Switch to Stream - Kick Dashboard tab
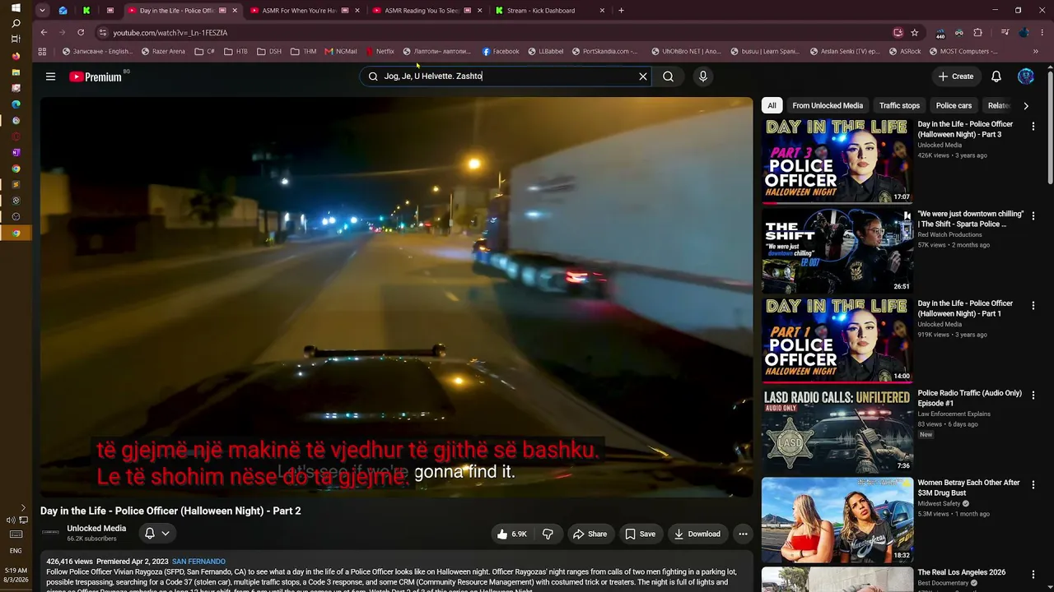 (x=551, y=11)
